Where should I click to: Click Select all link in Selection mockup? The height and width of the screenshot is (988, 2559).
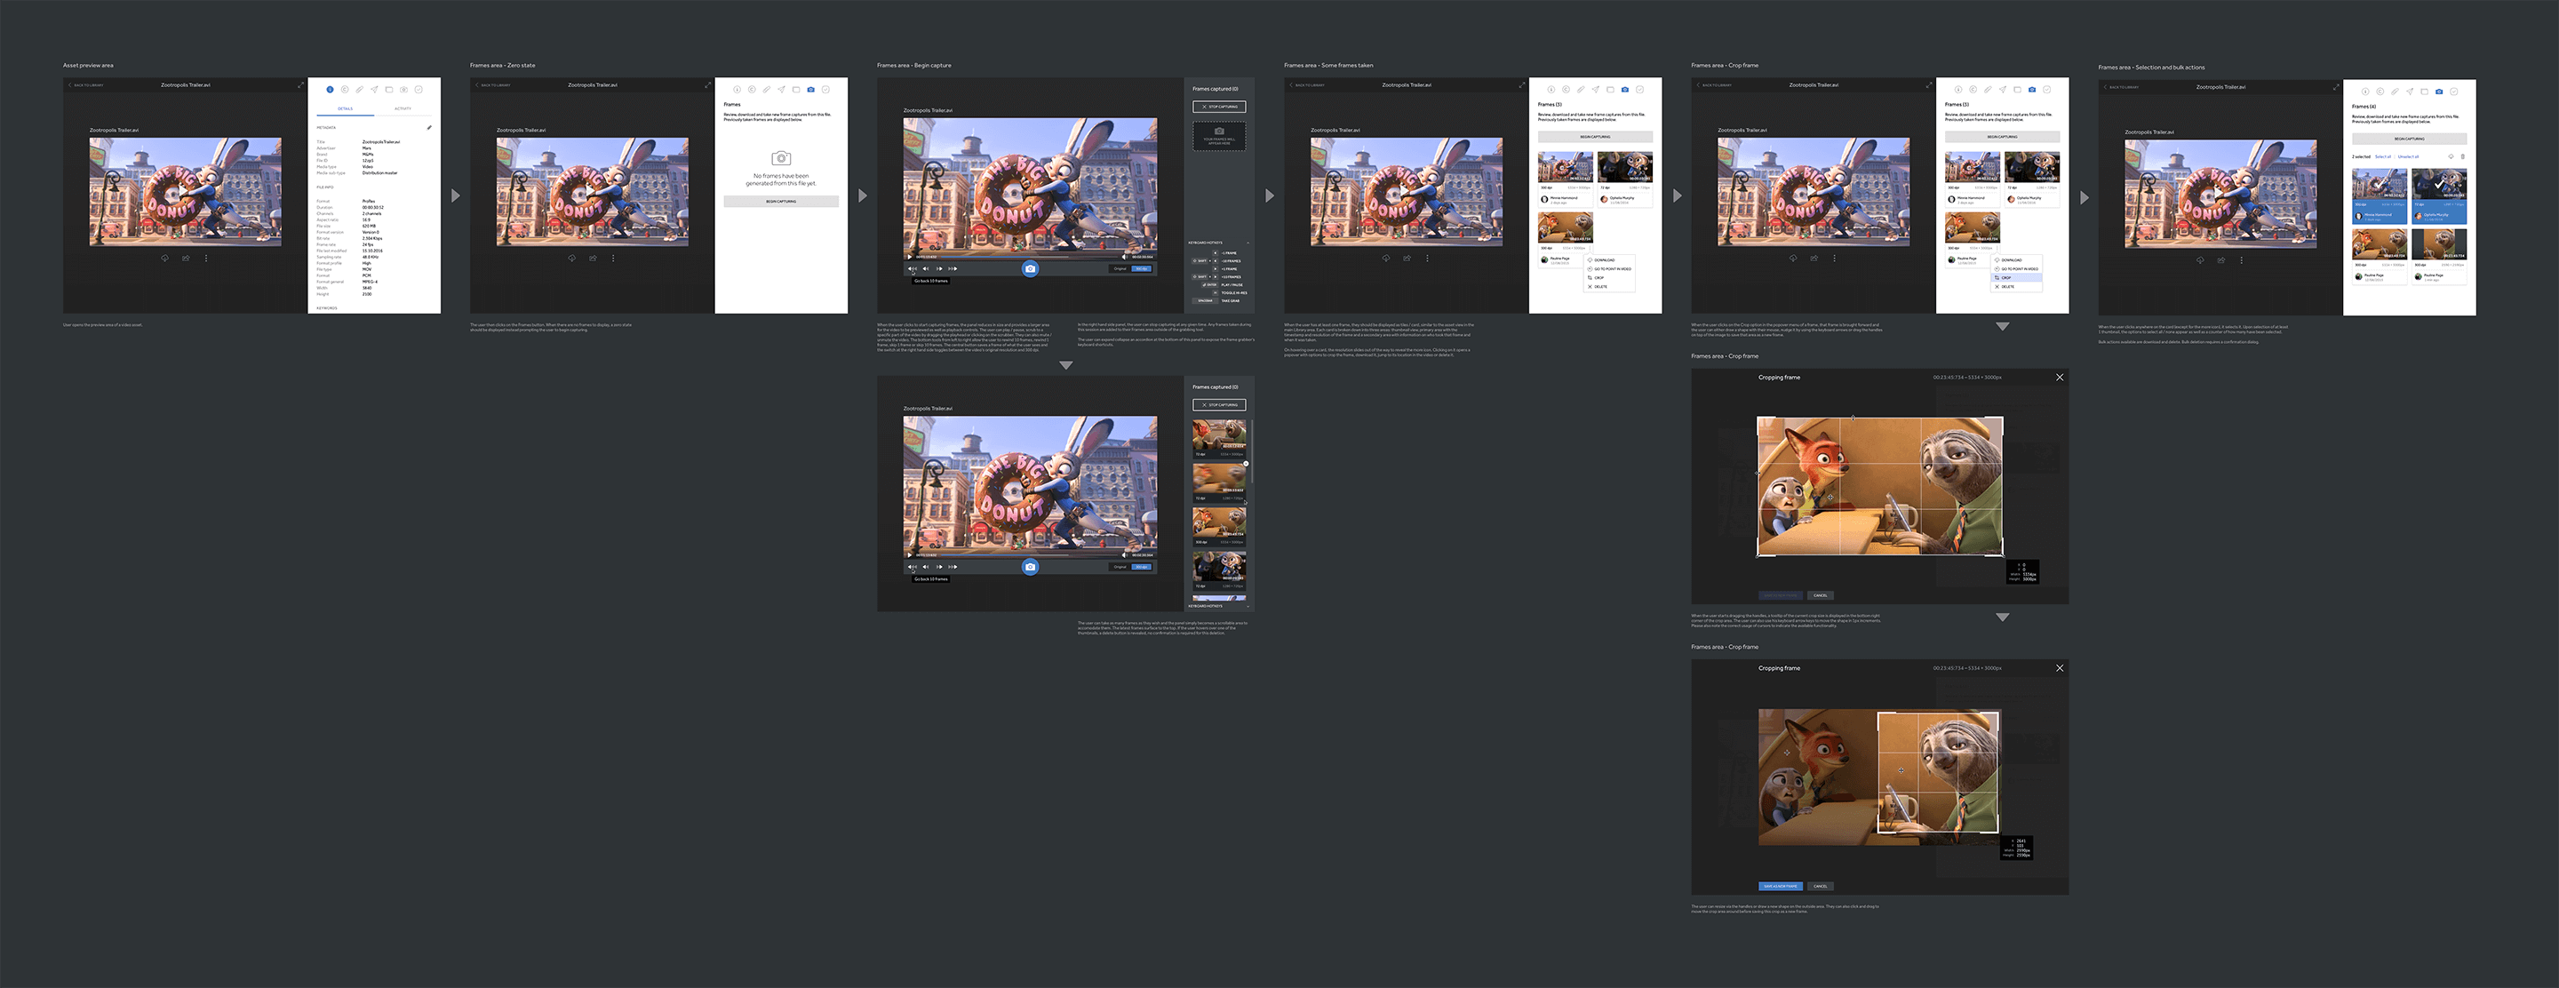point(2383,157)
